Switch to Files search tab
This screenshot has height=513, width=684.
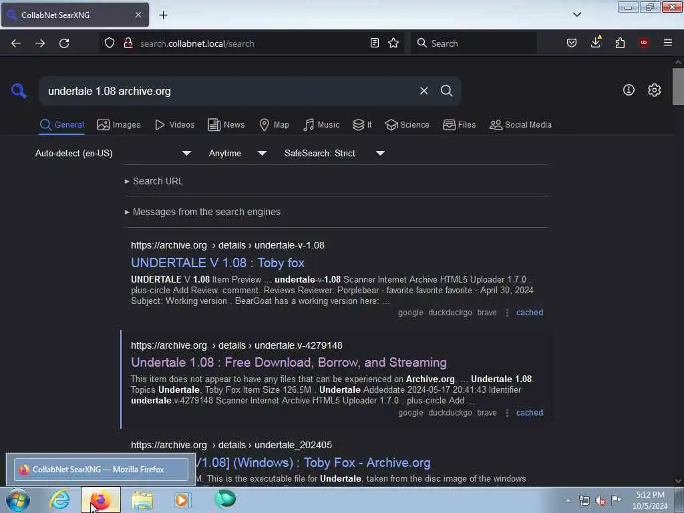tap(459, 125)
